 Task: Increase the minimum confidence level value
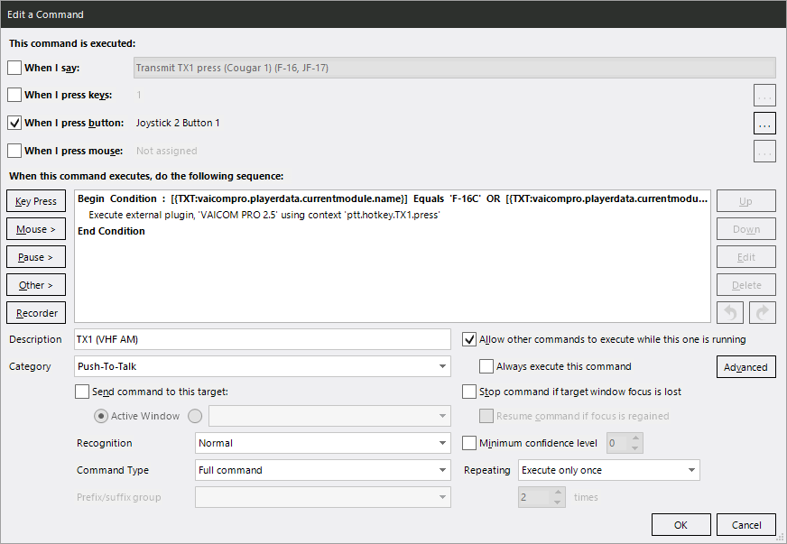point(635,438)
